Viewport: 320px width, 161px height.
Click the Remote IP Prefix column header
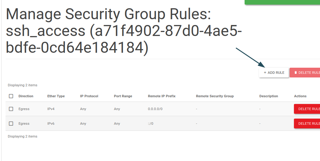point(162,96)
